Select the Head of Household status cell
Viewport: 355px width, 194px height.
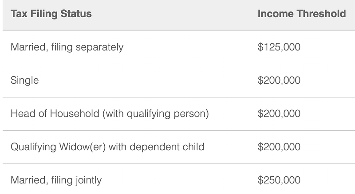[x=110, y=114]
